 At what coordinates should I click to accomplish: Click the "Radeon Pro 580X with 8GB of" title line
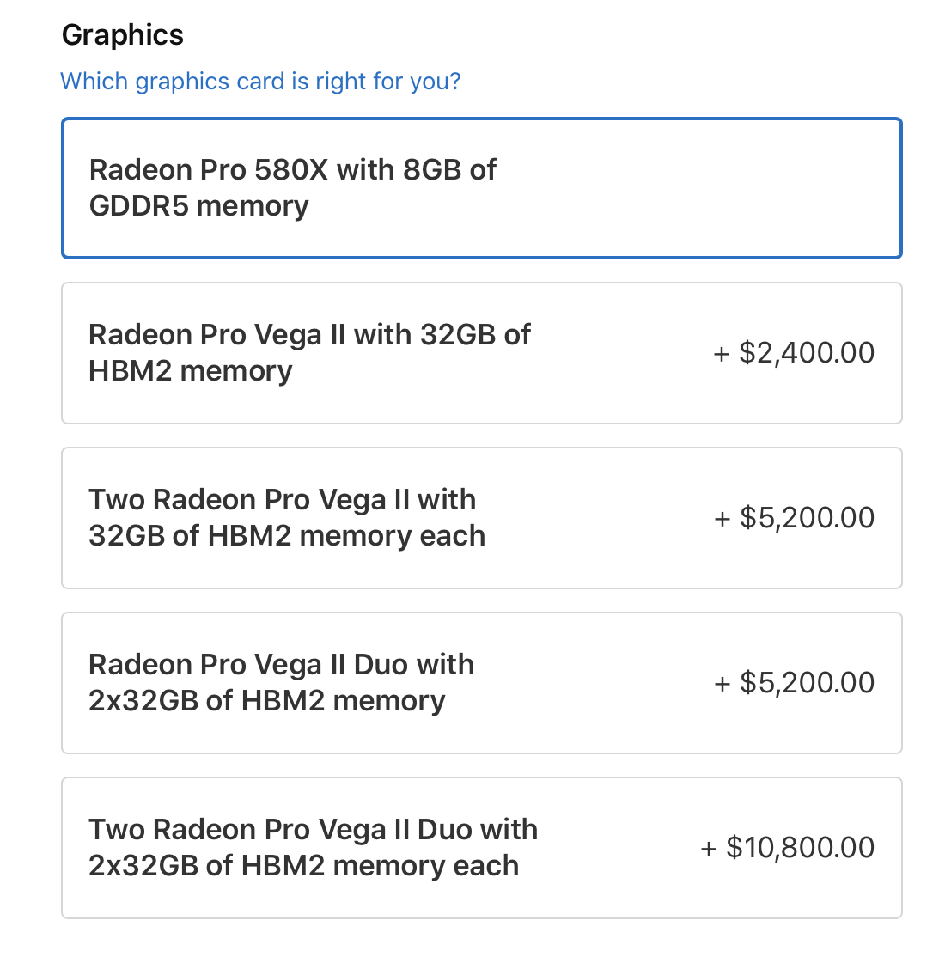[292, 170]
